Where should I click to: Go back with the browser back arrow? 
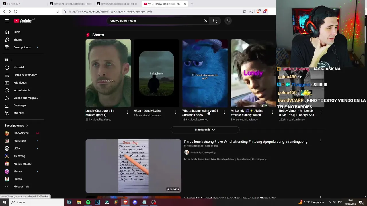(4, 11)
